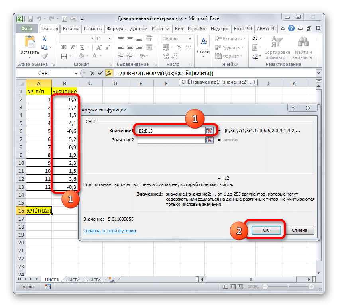The width and height of the screenshot is (338, 307).
Task: Switch to the Вид tab
Action: point(179,29)
